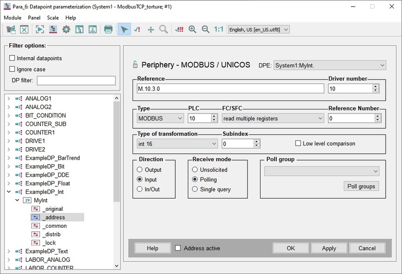The height and width of the screenshot is (274, 402).
Task: Open the Panel menu
Action: coord(34,17)
